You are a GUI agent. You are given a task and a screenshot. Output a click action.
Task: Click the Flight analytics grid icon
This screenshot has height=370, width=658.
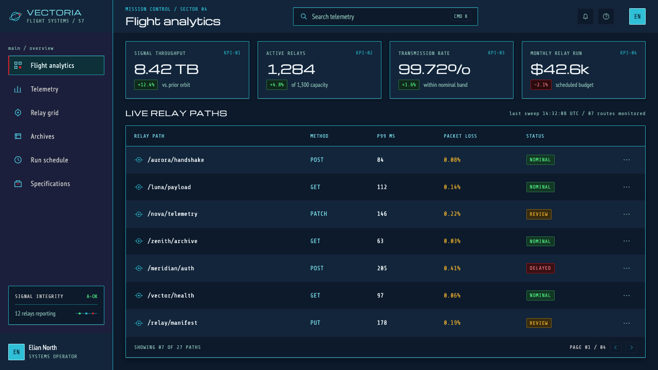[x=18, y=65]
